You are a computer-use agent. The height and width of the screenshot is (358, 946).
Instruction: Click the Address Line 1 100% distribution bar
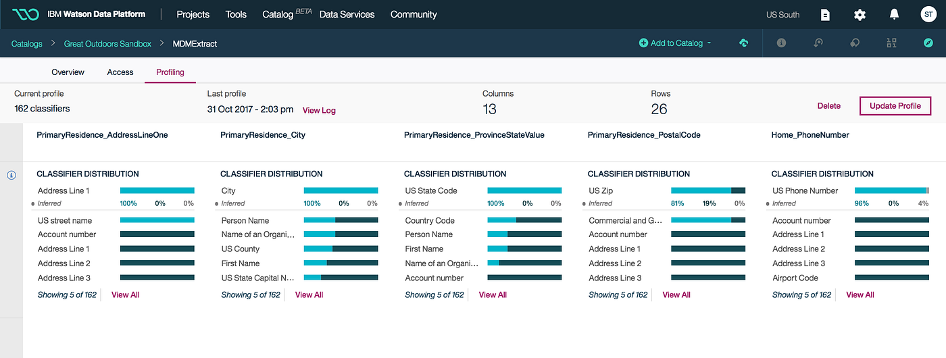(157, 190)
